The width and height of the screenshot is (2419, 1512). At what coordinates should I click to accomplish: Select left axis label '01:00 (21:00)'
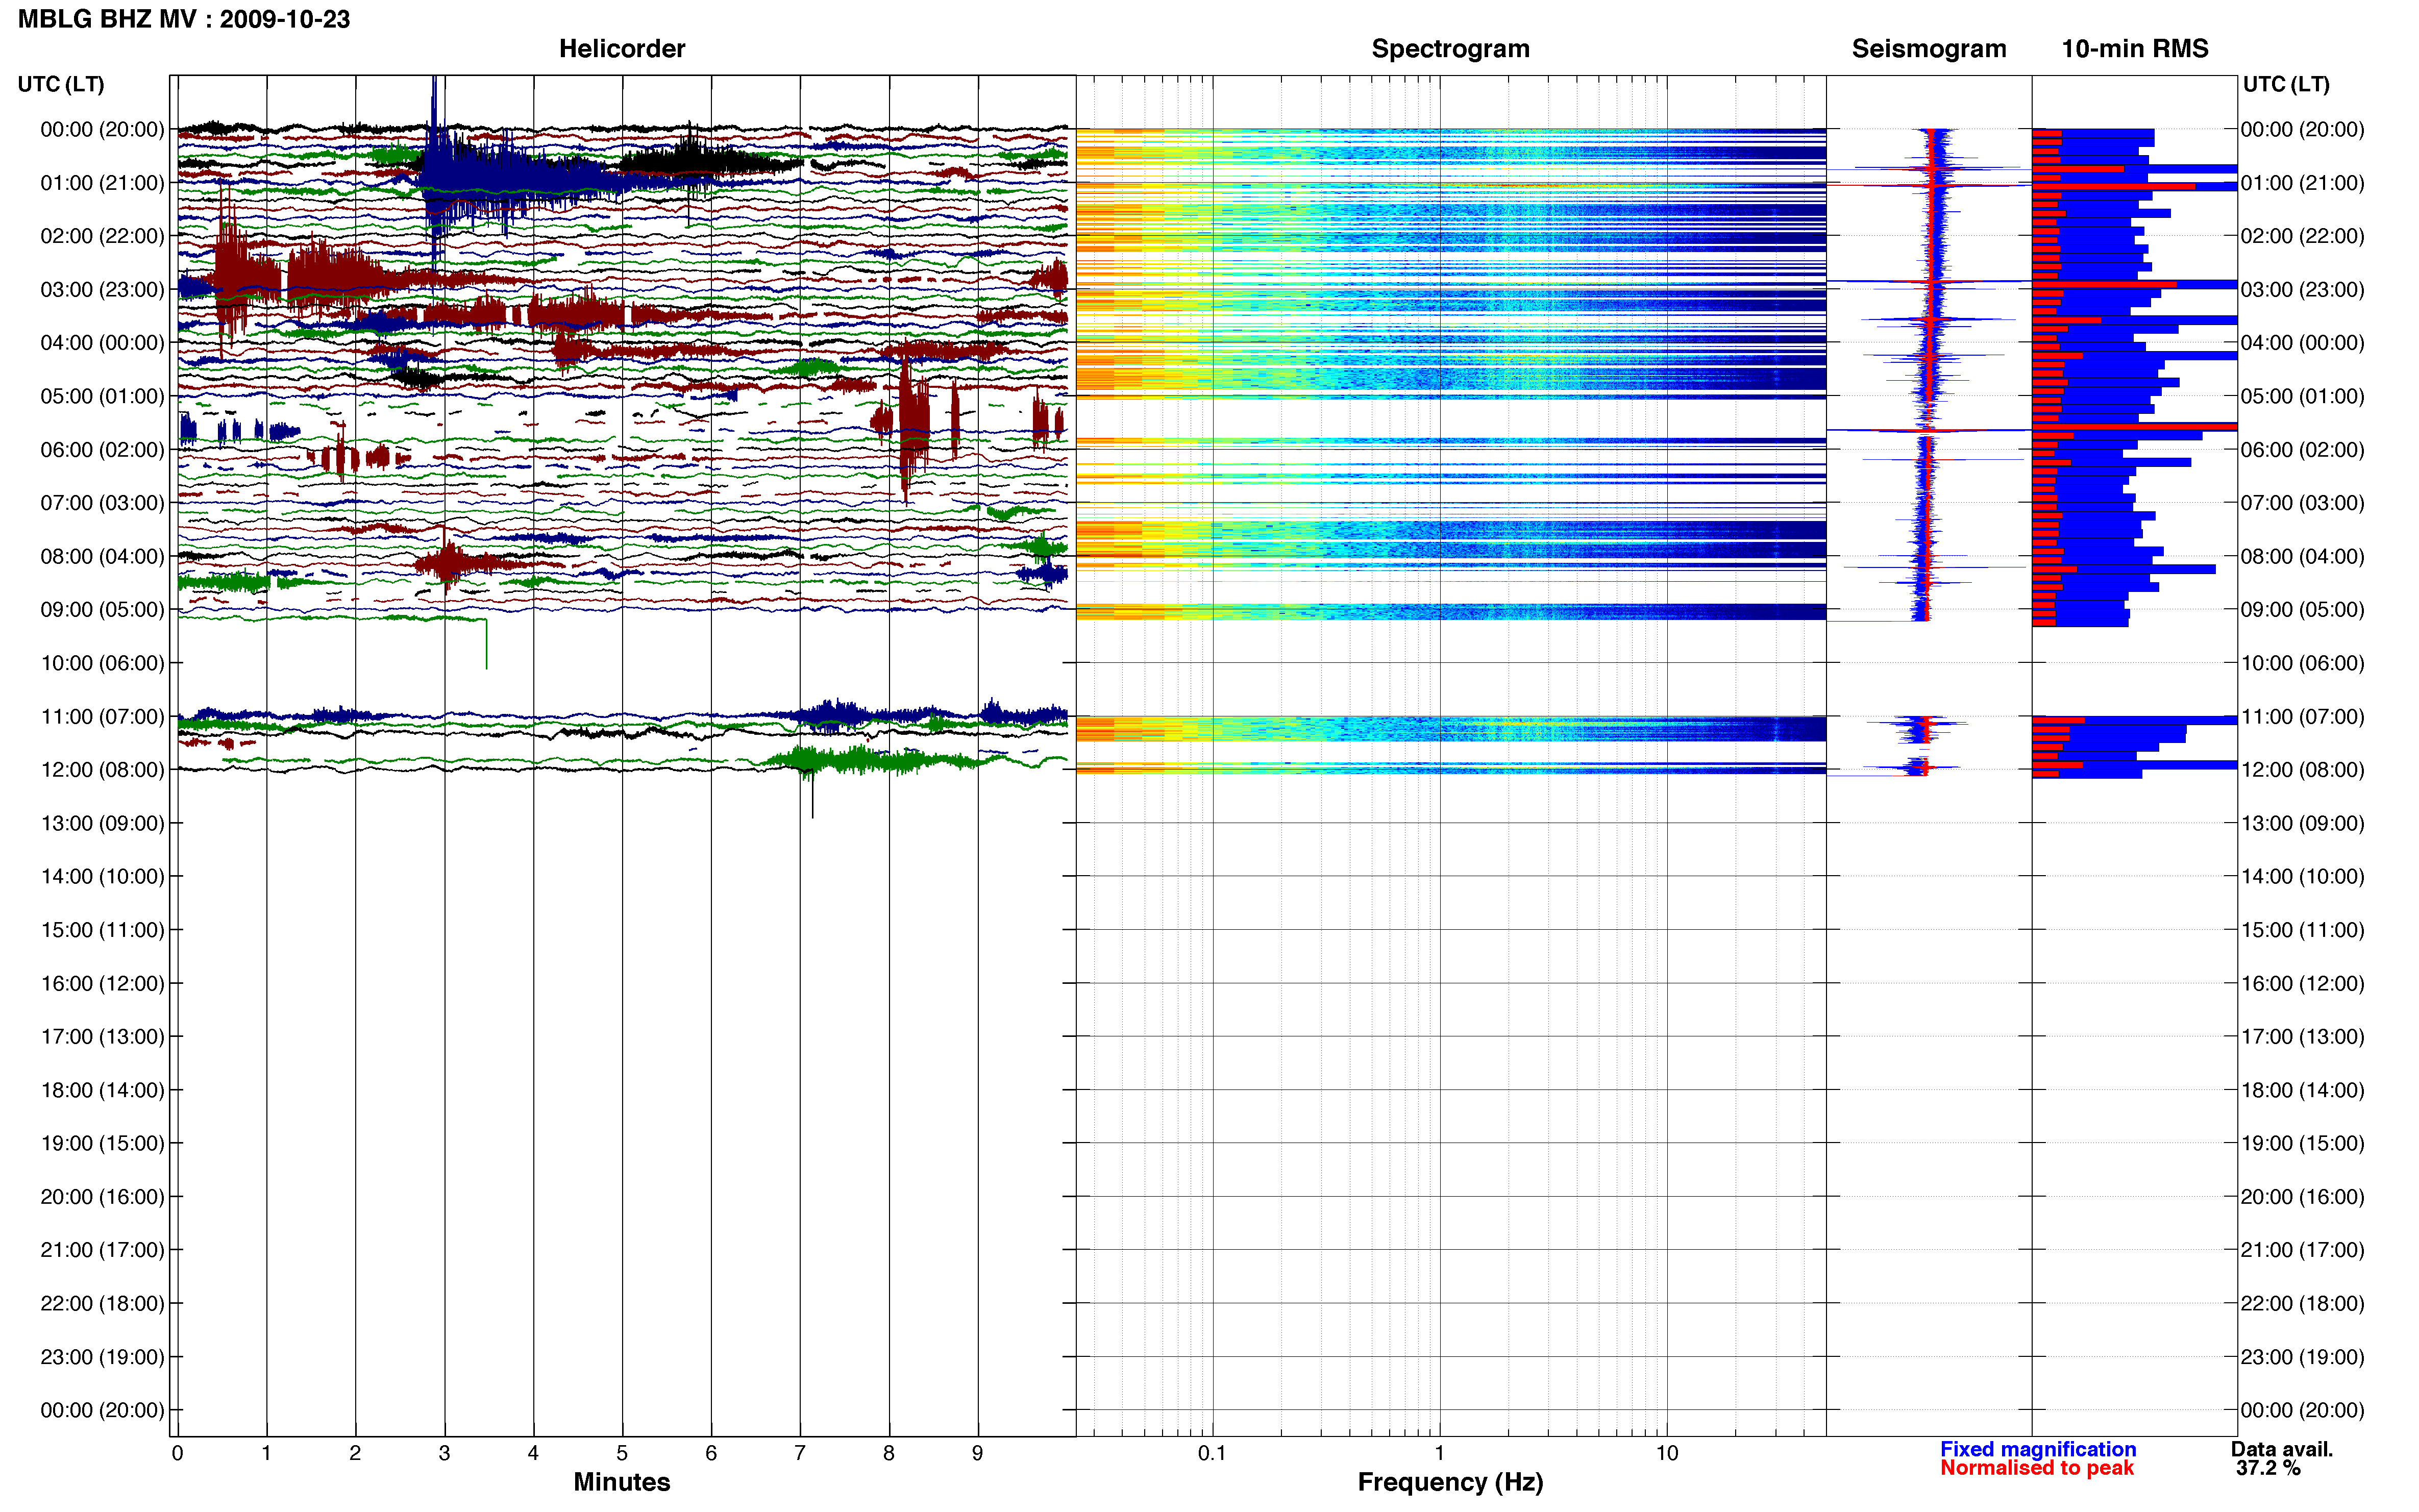(102, 183)
